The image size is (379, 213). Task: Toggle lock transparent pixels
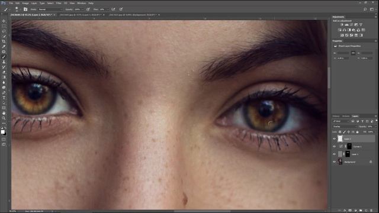[x=340, y=132]
